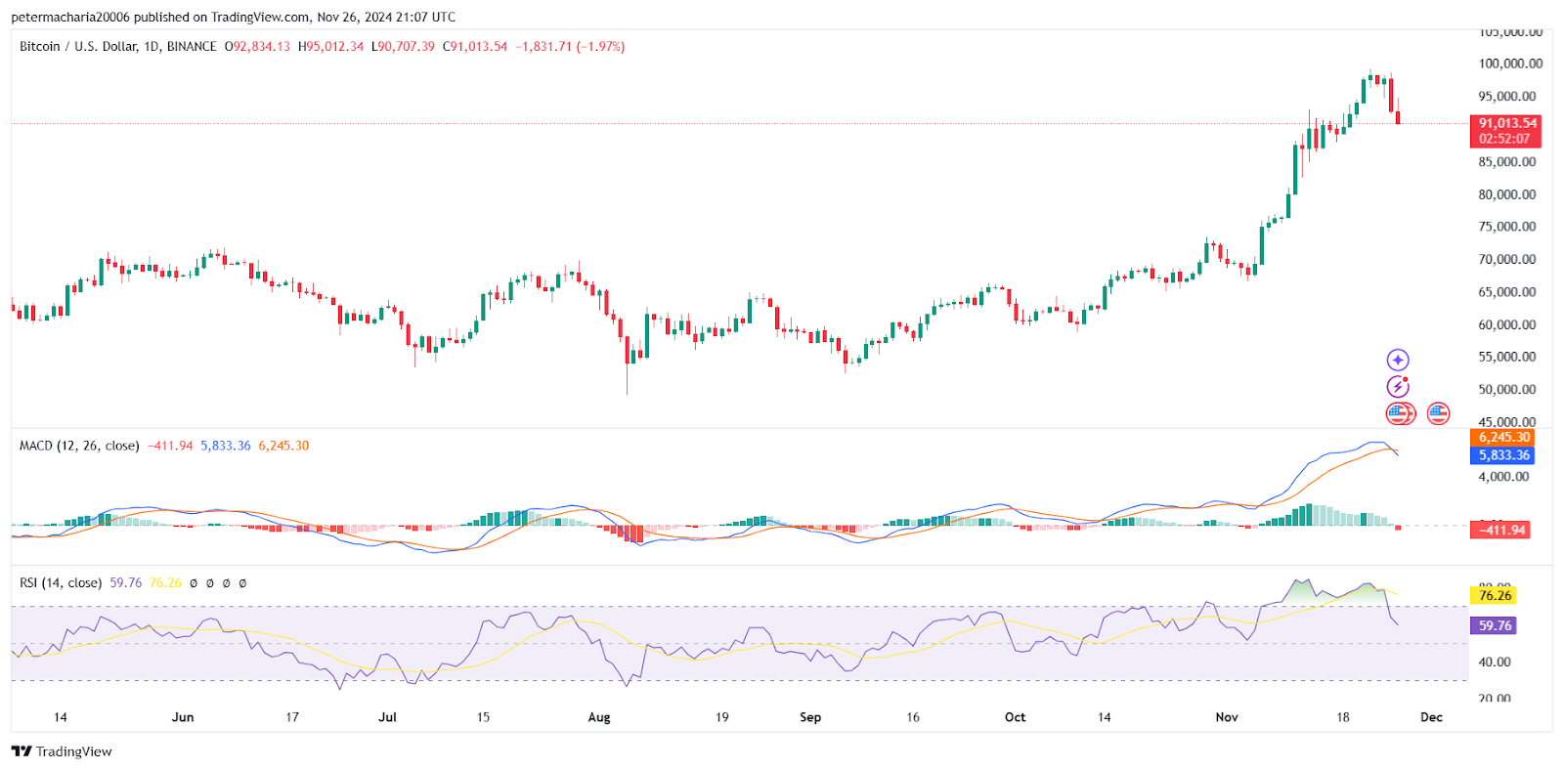The height and width of the screenshot is (770, 1564).
Task: Click the 18 date label on time axis
Action: [x=1343, y=717]
